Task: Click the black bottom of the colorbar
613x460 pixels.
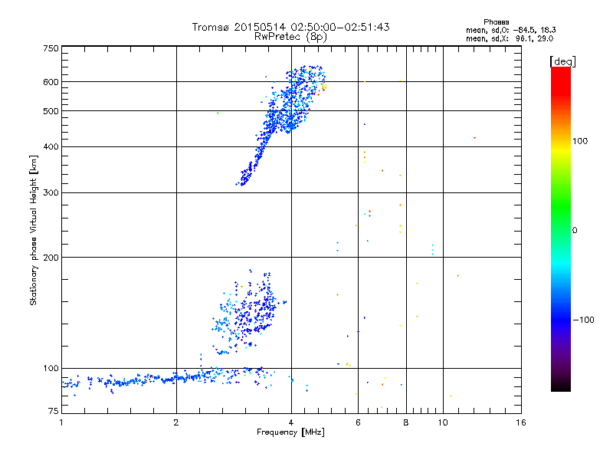Action: click(561, 386)
